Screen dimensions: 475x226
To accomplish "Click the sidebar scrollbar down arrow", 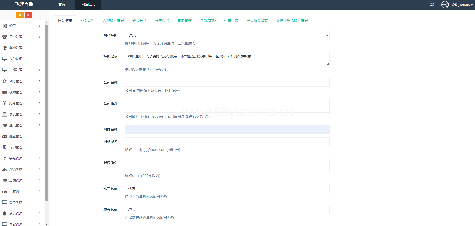I will (47, 224).
